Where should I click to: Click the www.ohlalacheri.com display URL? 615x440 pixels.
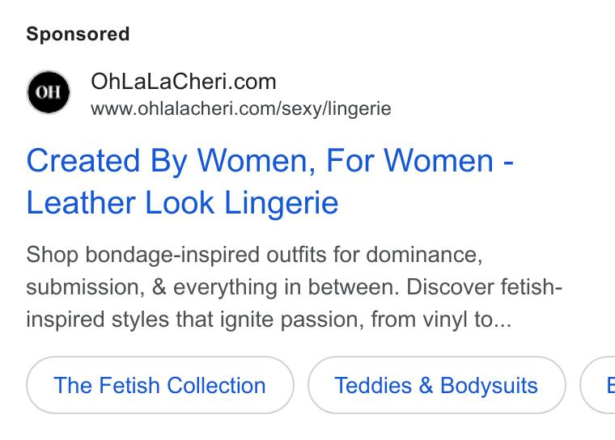(x=241, y=108)
